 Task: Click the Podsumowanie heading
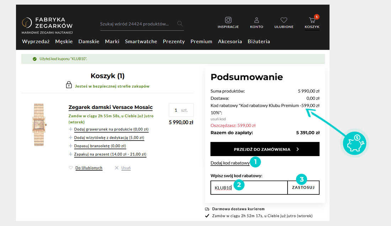click(247, 77)
